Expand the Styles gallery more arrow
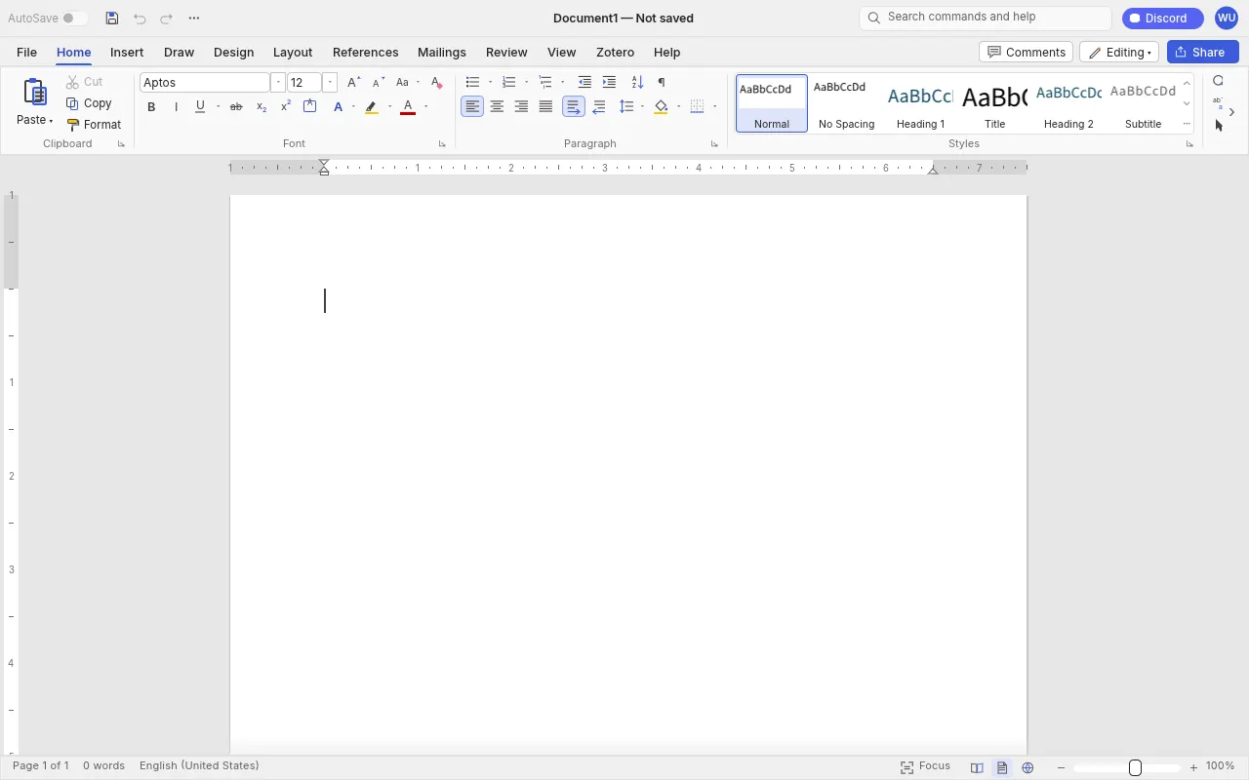The width and height of the screenshot is (1249, 780). point(1187,124)
